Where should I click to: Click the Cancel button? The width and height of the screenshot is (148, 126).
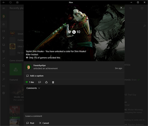(x=44, y=123)
